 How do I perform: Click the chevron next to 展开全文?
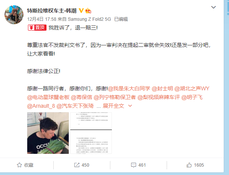coord(130,106)
